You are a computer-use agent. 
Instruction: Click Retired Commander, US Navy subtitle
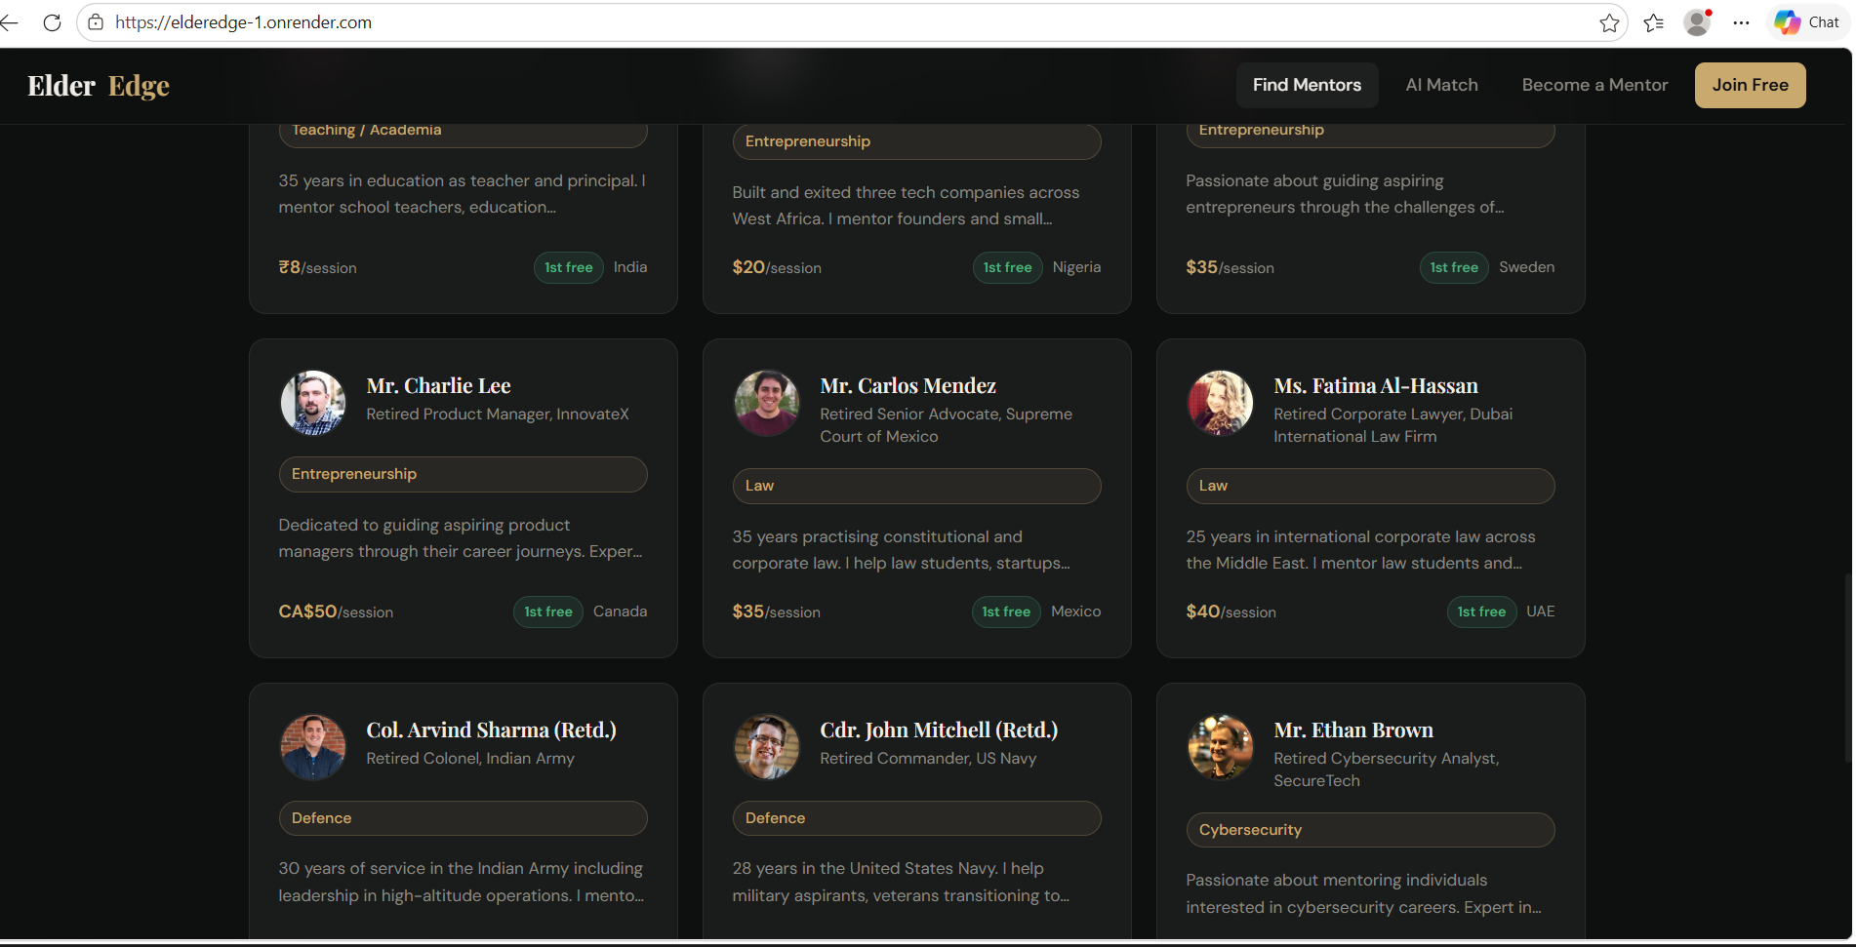[928, 759]
